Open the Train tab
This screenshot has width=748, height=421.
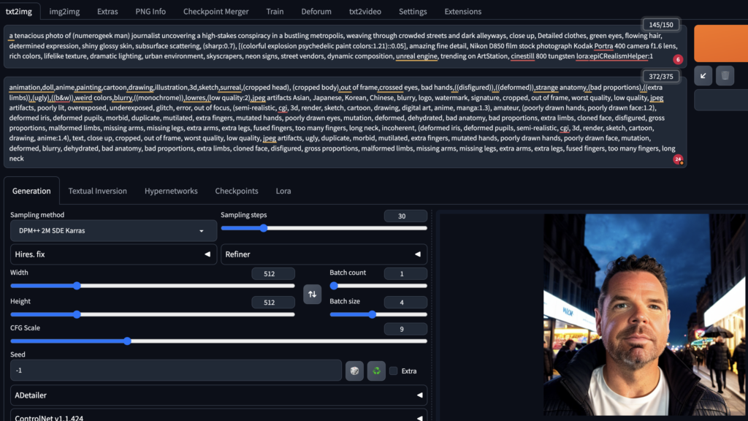tap(275, 12)
